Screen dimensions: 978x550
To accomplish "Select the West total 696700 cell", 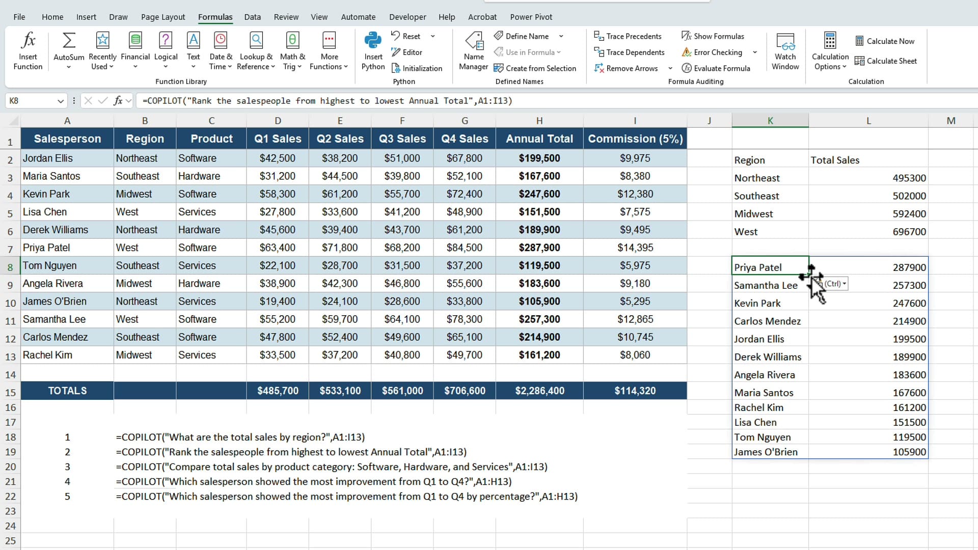I will click(x=868, y=232).
